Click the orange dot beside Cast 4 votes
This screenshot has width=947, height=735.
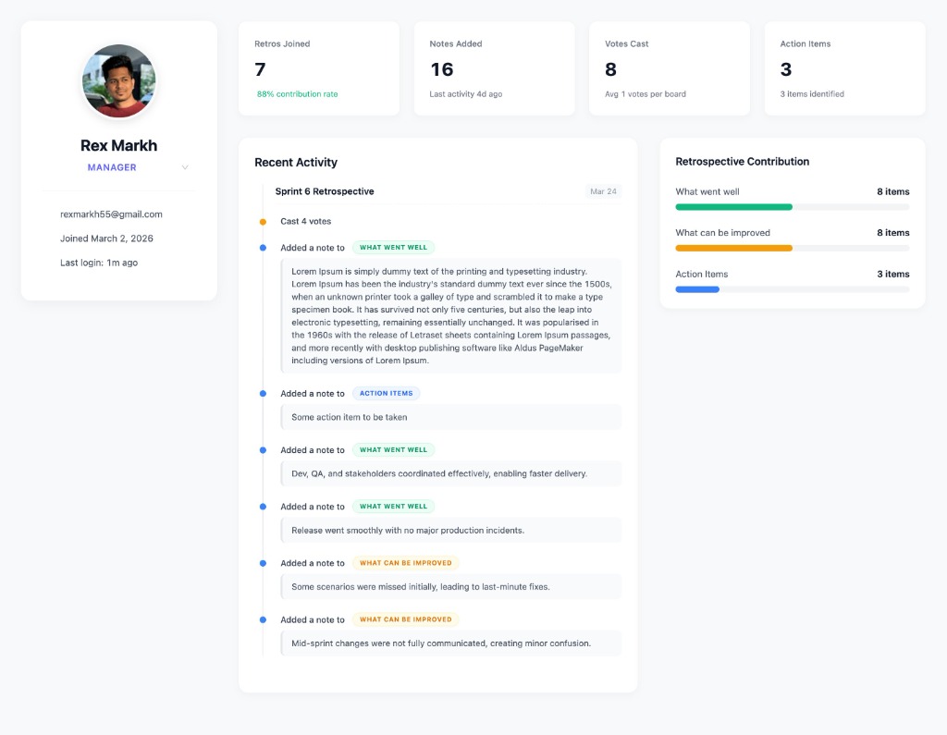click(262, 221)
